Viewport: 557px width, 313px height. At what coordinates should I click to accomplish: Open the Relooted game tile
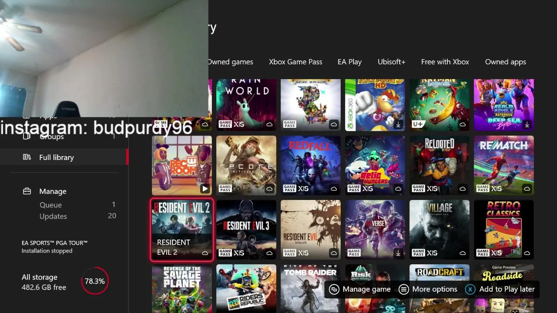point(440,165)
